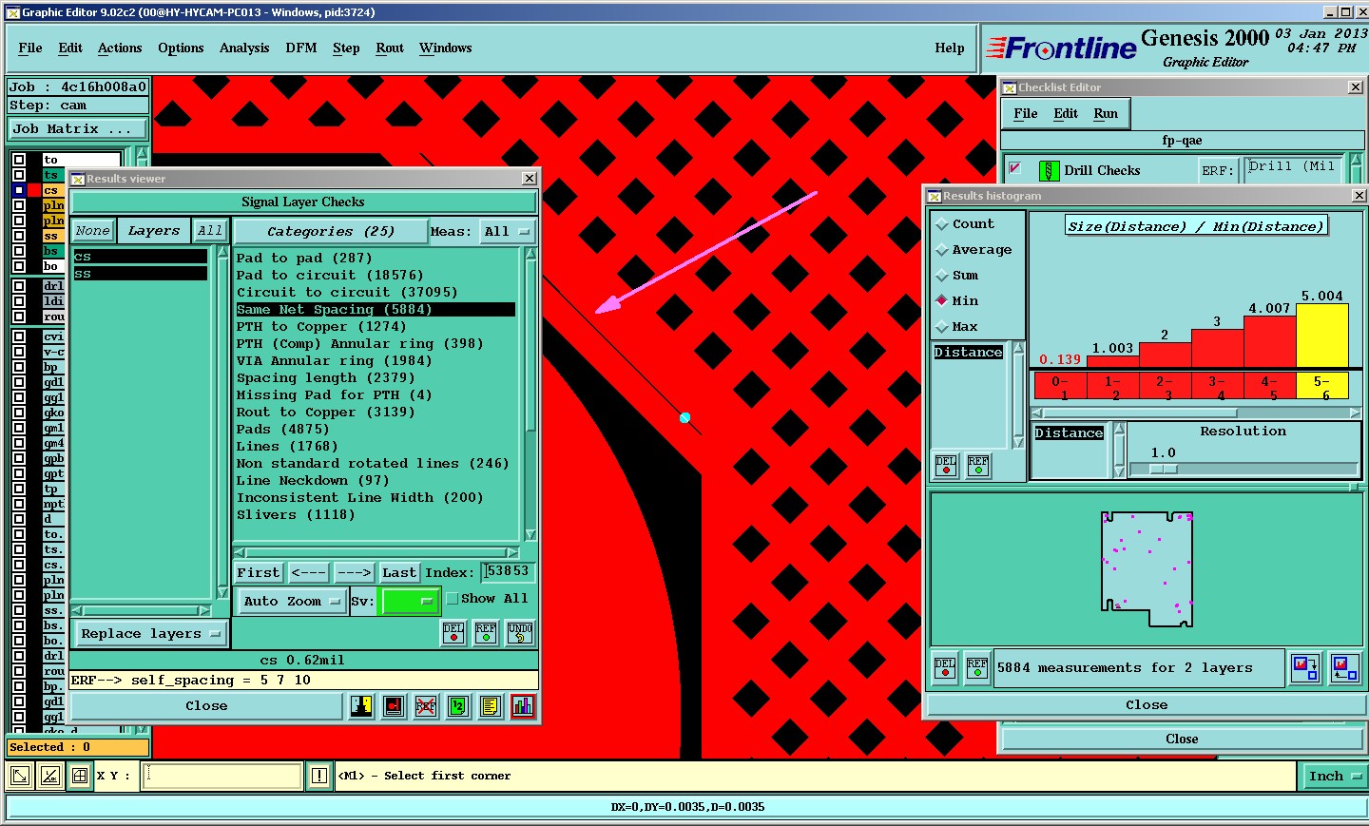The image size is (1369, 826).
Task: Click the grid snap icon near XY field
Action: pos(81,776)
